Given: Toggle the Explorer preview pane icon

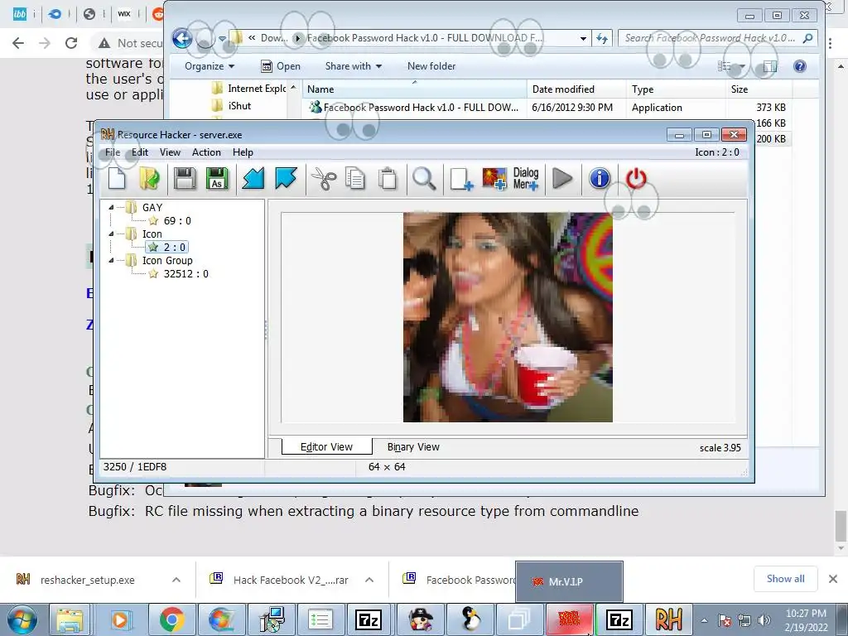Looking at the screenshot, I should pyautogui.click(x=769, y=66).
